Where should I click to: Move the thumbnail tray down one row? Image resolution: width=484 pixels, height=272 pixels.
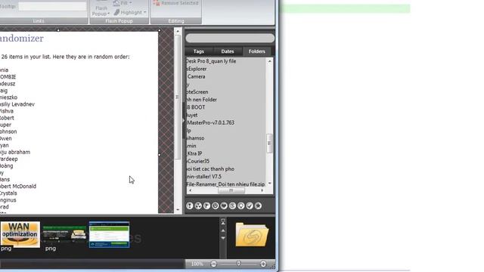[223, 238]
